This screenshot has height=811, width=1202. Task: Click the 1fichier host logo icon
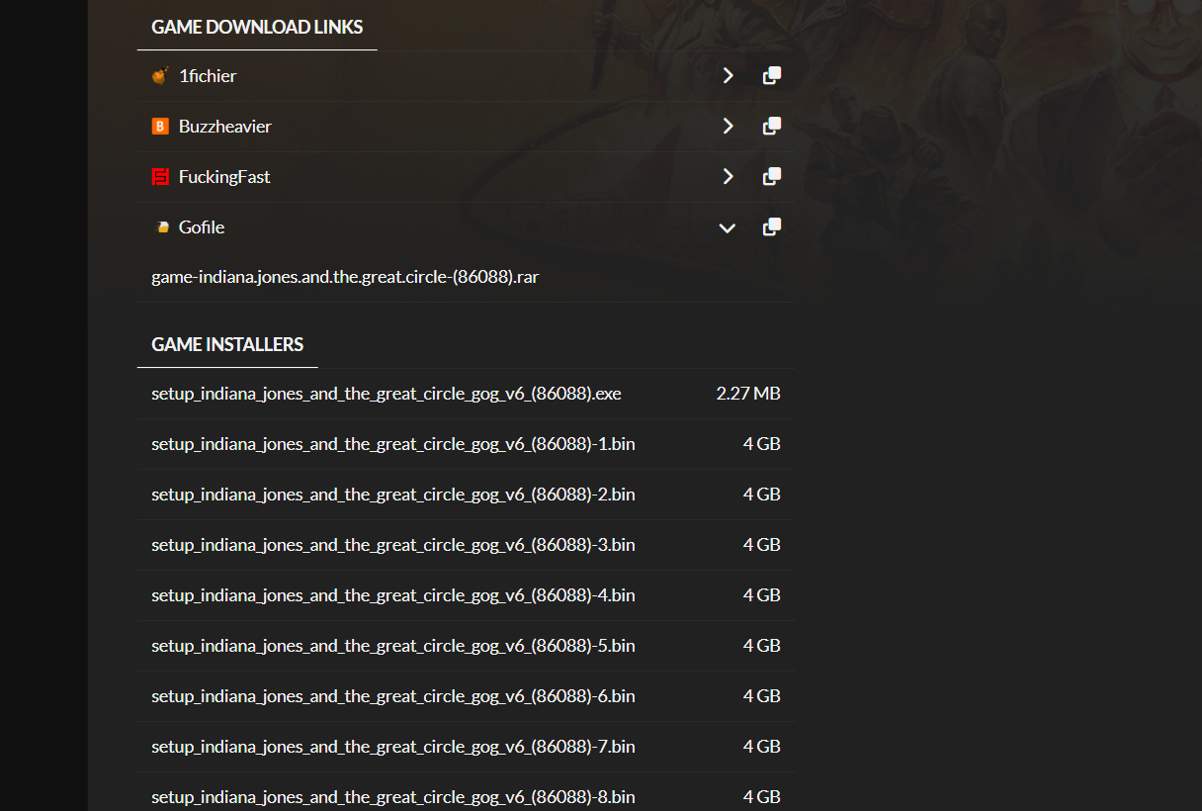(160, 75)
